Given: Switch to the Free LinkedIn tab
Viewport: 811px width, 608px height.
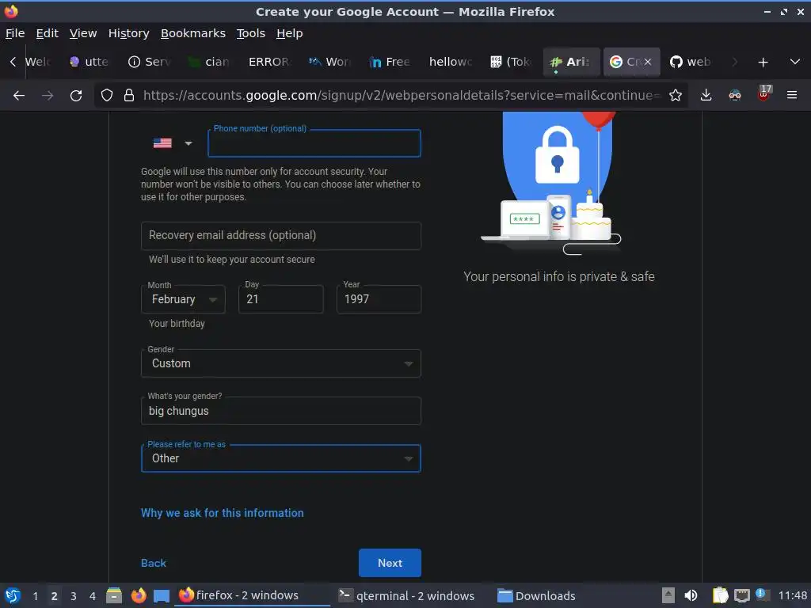Looking at the screenshot, I should [x=390, y=62].
